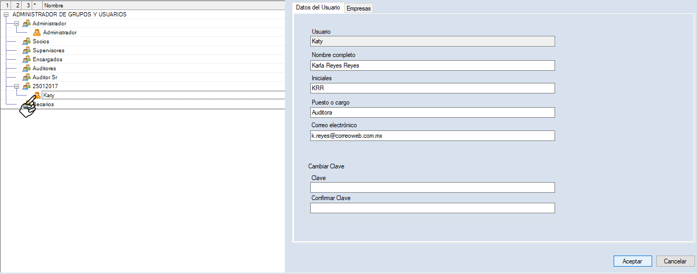
Task: Click the 25012017 group icon
Action: [26, 87]
